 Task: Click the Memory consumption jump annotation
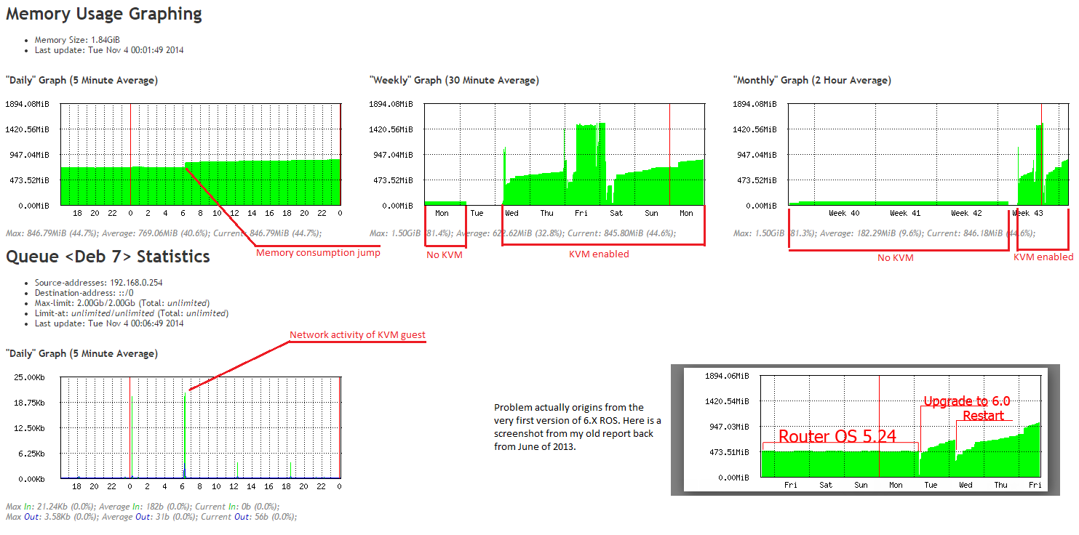point(318,253)
